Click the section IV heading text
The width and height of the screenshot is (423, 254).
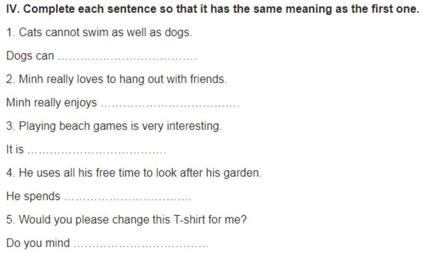(x=212, y=9)
